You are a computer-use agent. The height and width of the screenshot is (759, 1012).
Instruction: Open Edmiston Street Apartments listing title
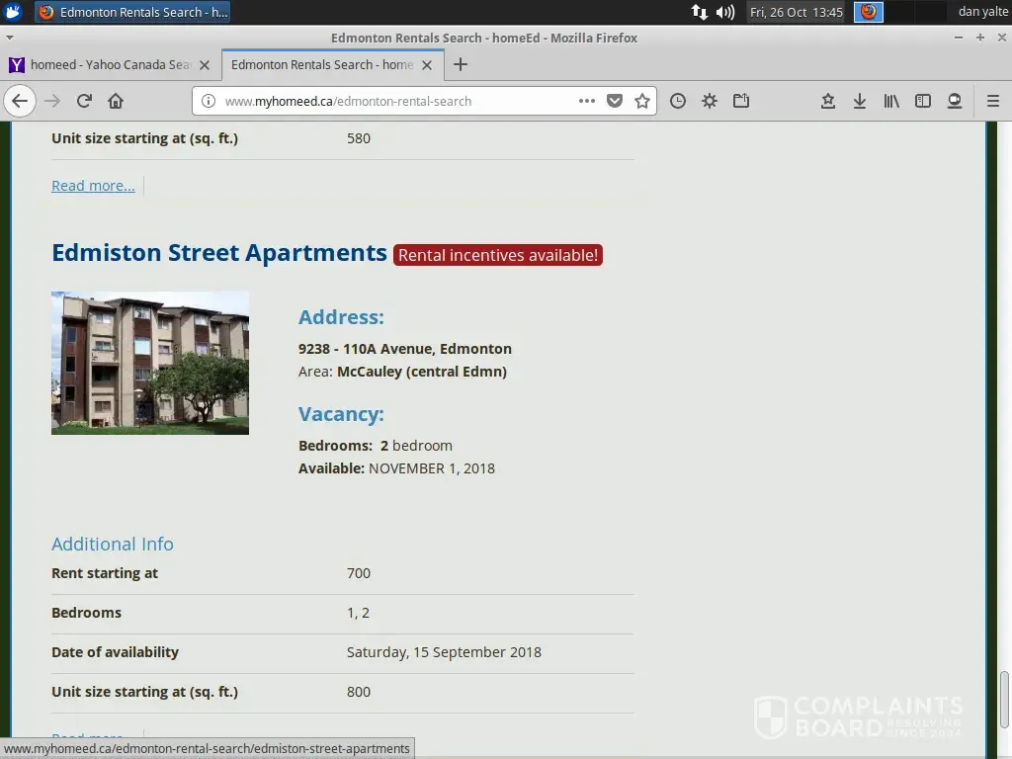pos(218,253)
